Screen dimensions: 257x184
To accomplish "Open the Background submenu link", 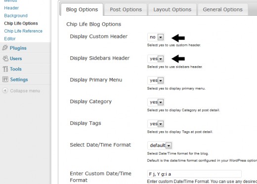I will 16,16.
